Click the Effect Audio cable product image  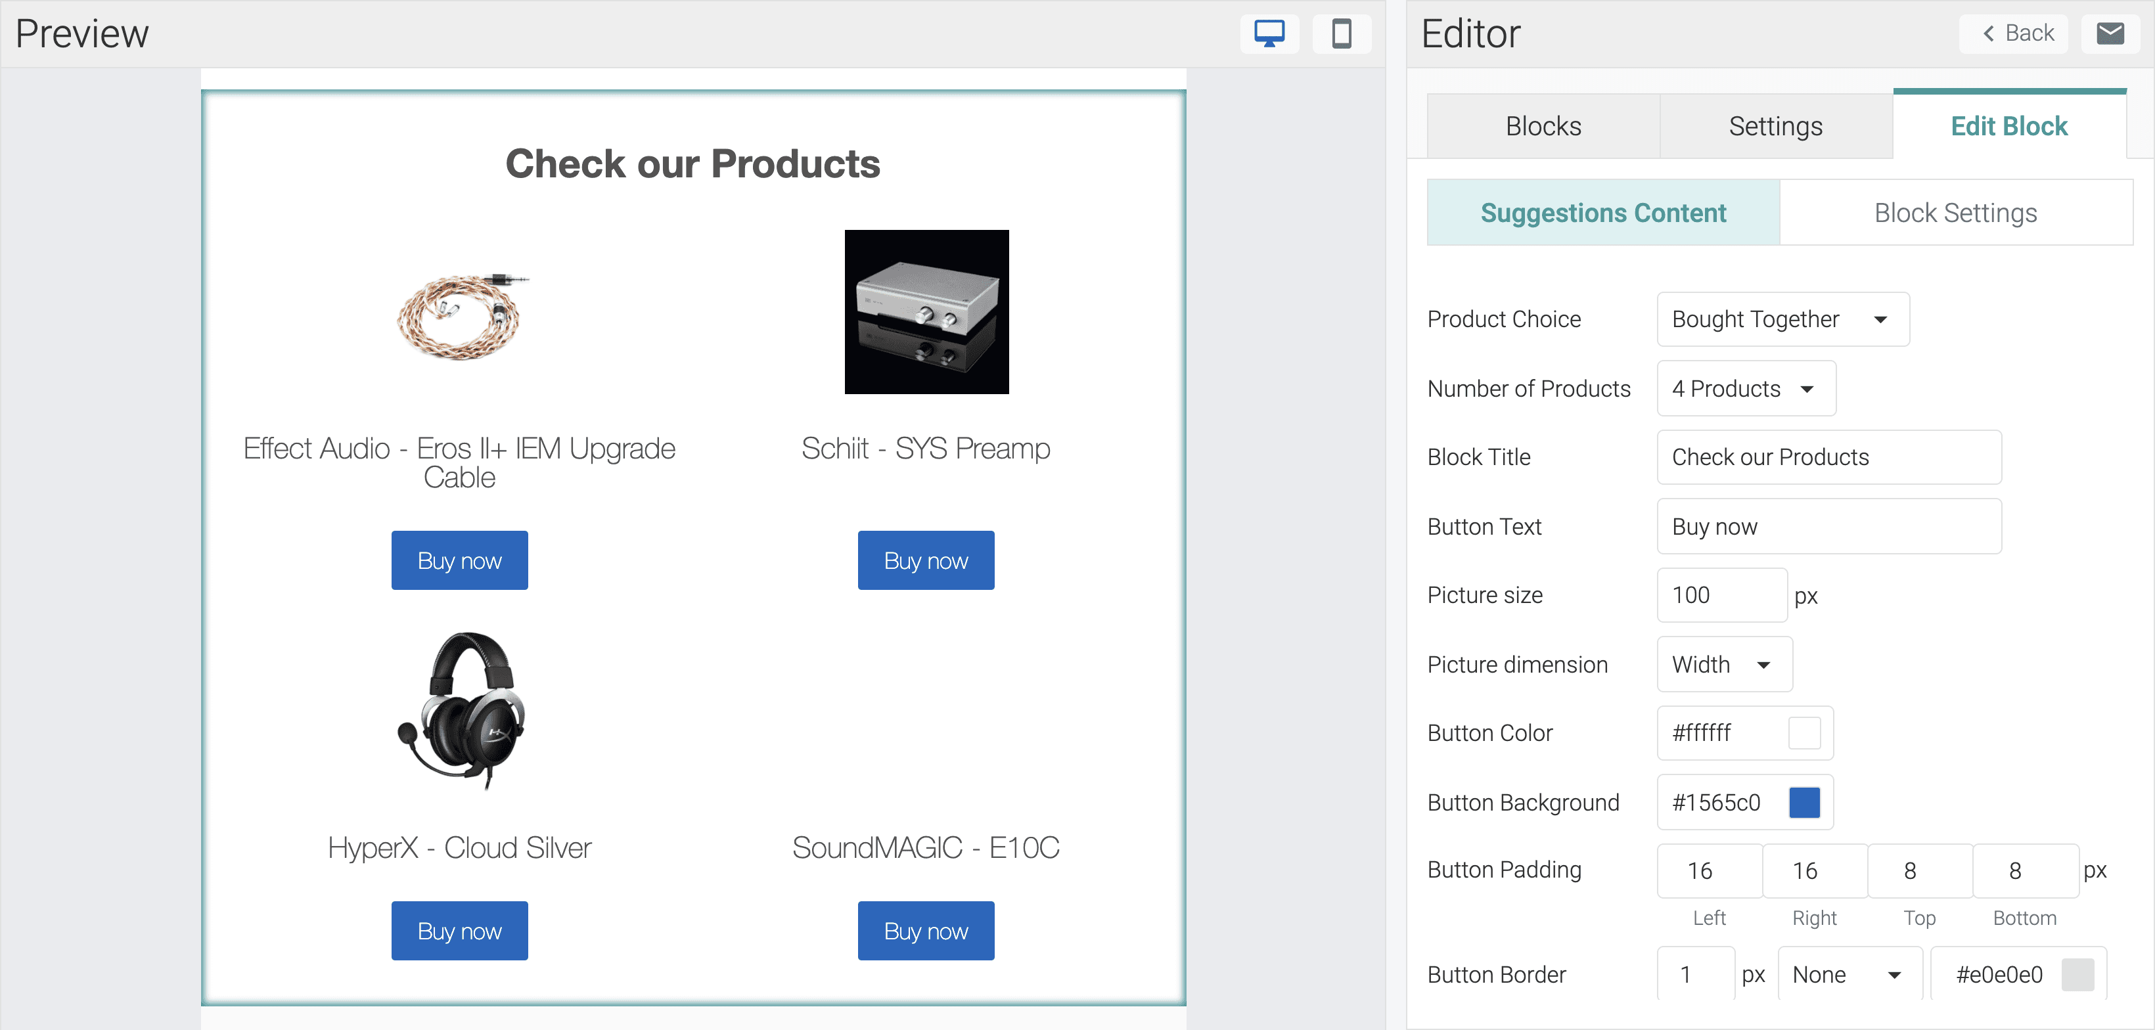[x=459, y=316]
